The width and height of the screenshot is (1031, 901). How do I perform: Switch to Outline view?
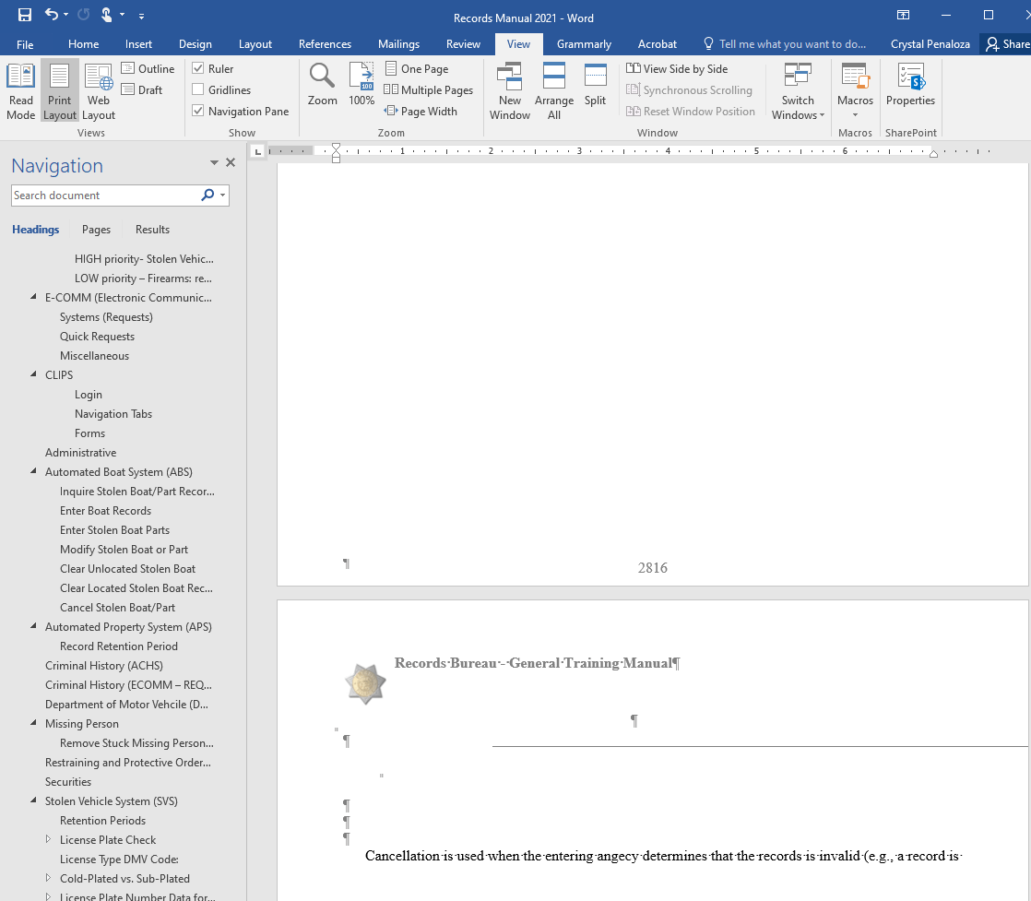pyautogui.click(x=148, y=68)
